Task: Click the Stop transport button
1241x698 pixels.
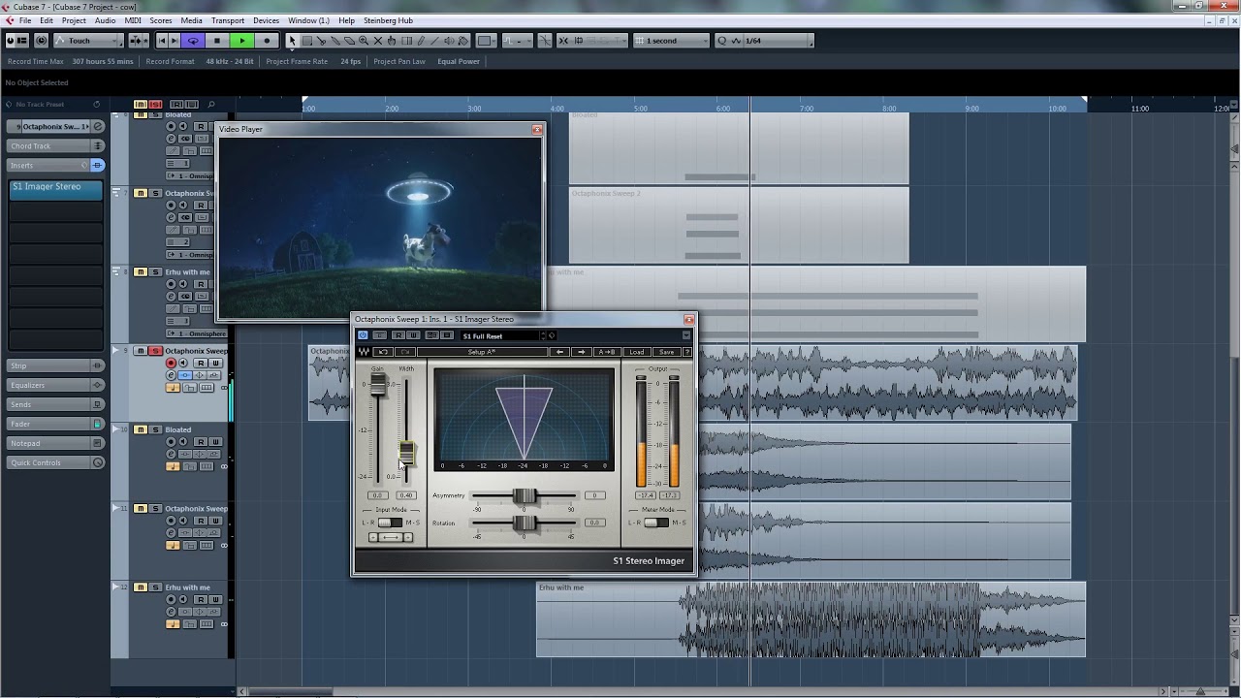Action: coord(217,41)
